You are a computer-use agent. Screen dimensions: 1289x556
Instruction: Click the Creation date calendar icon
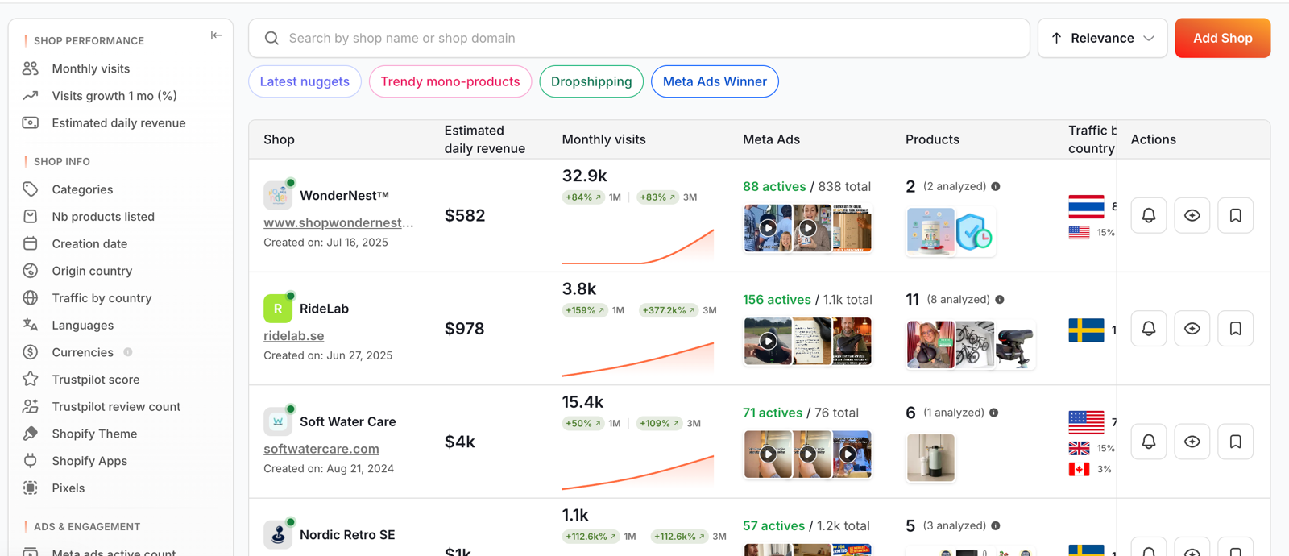tap(31, 243)
